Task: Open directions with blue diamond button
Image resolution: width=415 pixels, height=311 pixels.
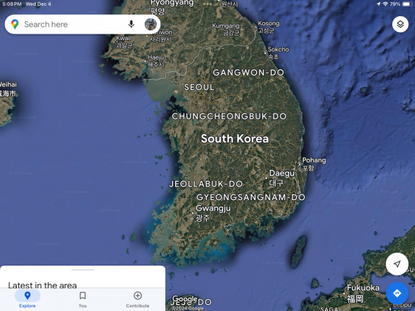Action: pyautogui.click(x=397, y=293)
